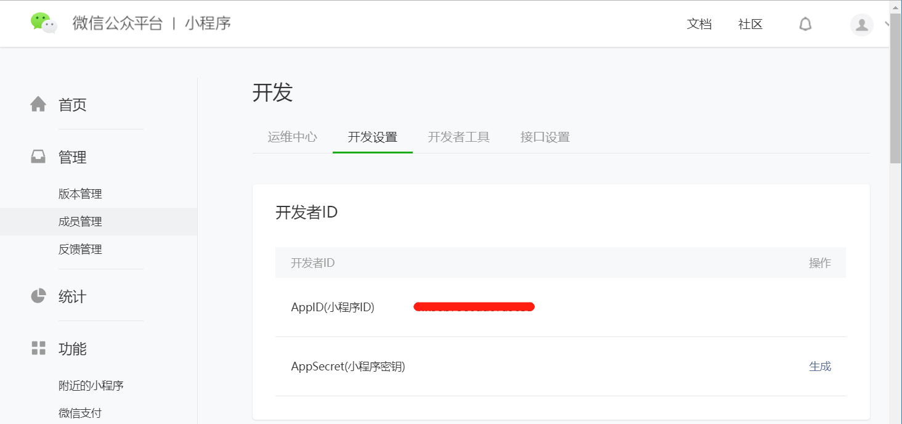Select 管理 section in sidebar
The image size is (902, 424).
[x=72, y=158]
